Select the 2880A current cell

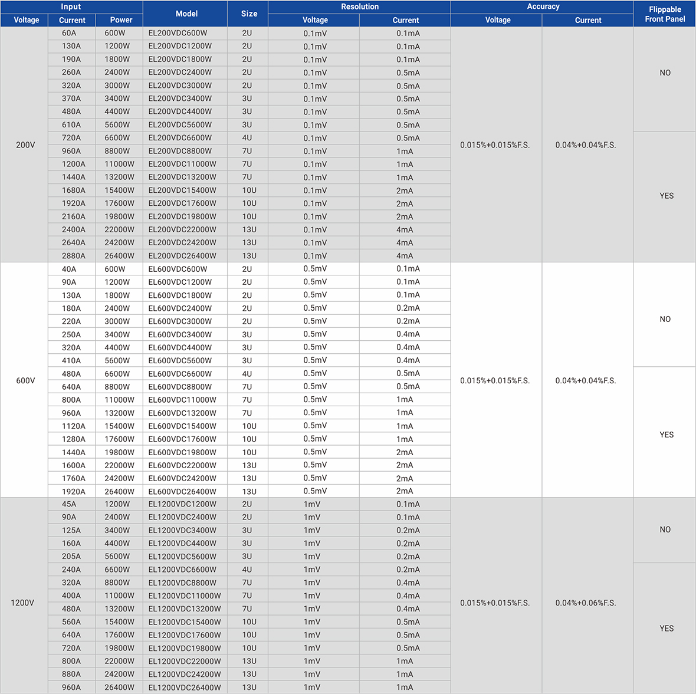coord(71,255)
